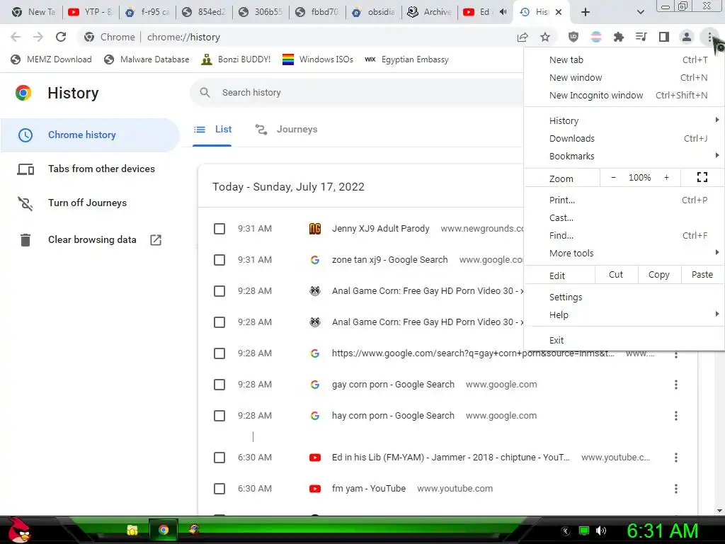Open the profile avatar icon
725x544 pixels.
point(687,37)
